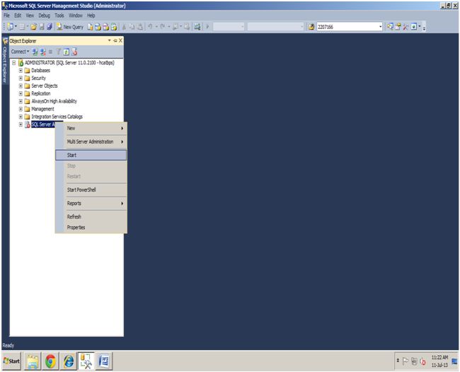Click the vertical Object Explorer side tab
460x372 pixels.
[x=5, y=61]
